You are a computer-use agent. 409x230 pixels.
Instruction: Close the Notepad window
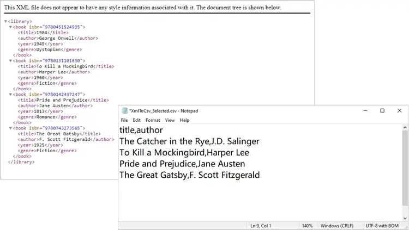pos(400,111)
